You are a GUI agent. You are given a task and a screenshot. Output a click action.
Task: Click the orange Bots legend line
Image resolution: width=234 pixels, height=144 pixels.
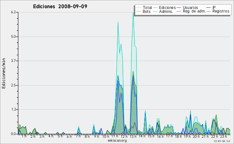point(138,11)
